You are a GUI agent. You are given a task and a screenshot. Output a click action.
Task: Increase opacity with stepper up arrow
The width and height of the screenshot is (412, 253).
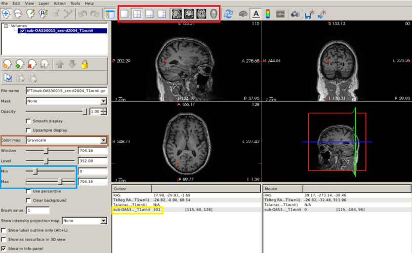pos(104,110)
